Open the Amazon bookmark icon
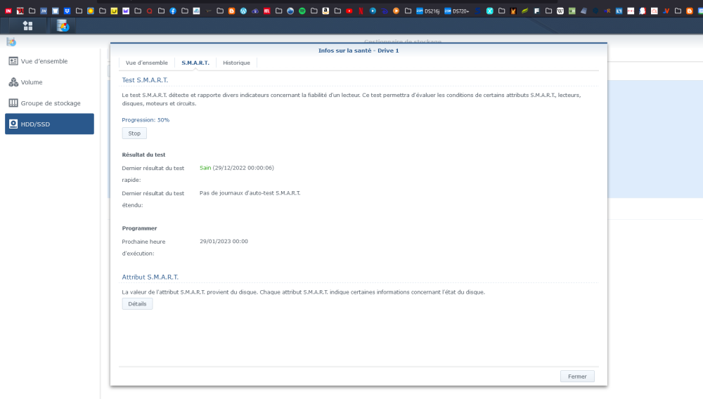This screenshot has height=399, width=703. coord(325,11)
